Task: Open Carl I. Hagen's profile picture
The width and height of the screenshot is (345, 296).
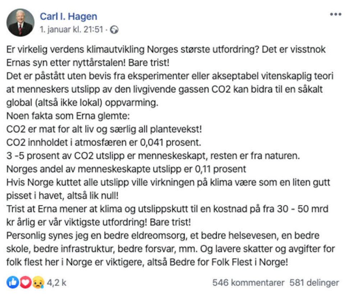Action: 20,23
